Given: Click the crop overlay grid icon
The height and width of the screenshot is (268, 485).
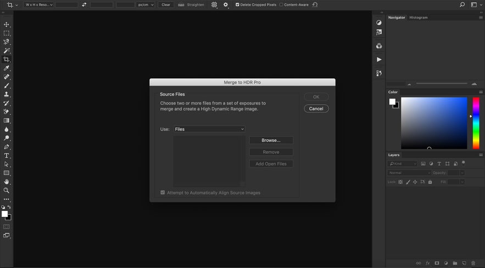Looking at the screenshot, I should click(x=214, y=4).
